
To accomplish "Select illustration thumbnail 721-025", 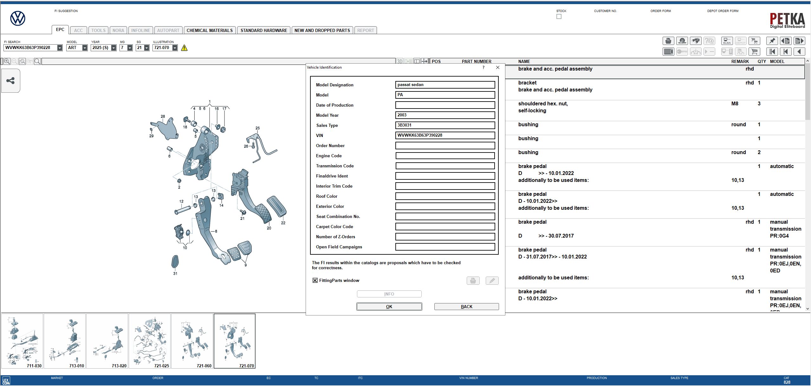I will tap(150, 341).
